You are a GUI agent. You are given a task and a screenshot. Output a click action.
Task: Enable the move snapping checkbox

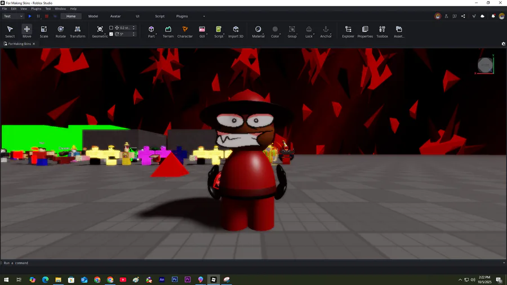(111, 28)
